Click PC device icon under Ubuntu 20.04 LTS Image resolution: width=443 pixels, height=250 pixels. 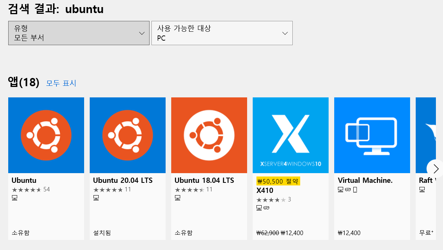click(x=96, y=198)
